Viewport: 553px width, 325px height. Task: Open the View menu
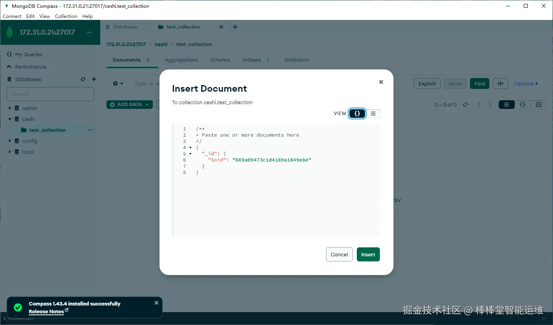coord(45,16)
